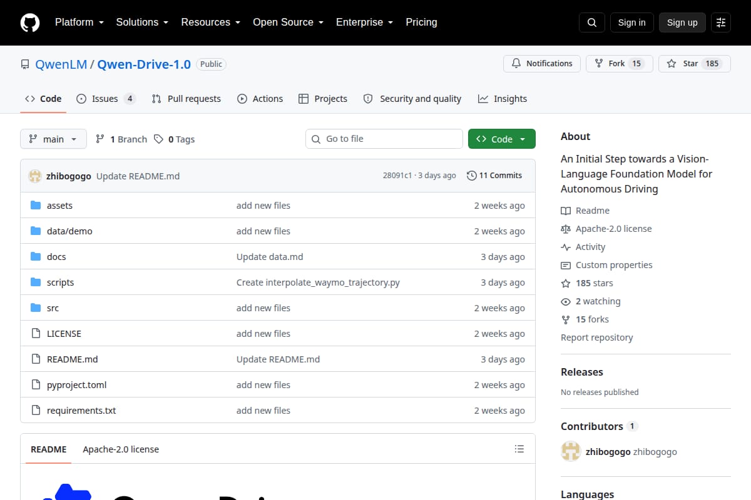Open 'Create interpolate_waymo_trajectory.py' commit message
Viewport: 751px width, 500px height.
point(318,282)
